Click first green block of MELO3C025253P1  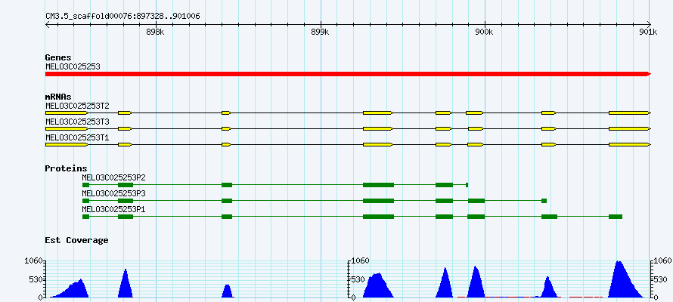pyautogui.click(x=86, y=217)
